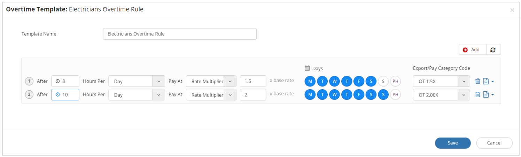Toggle Wednesday for rule 1
The height and width of the screenshot is (157, 521).
pyautogui.click(x=334, y=81)
